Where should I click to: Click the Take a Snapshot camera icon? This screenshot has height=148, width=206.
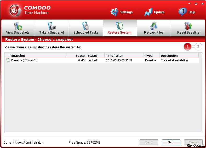point(52,26)
